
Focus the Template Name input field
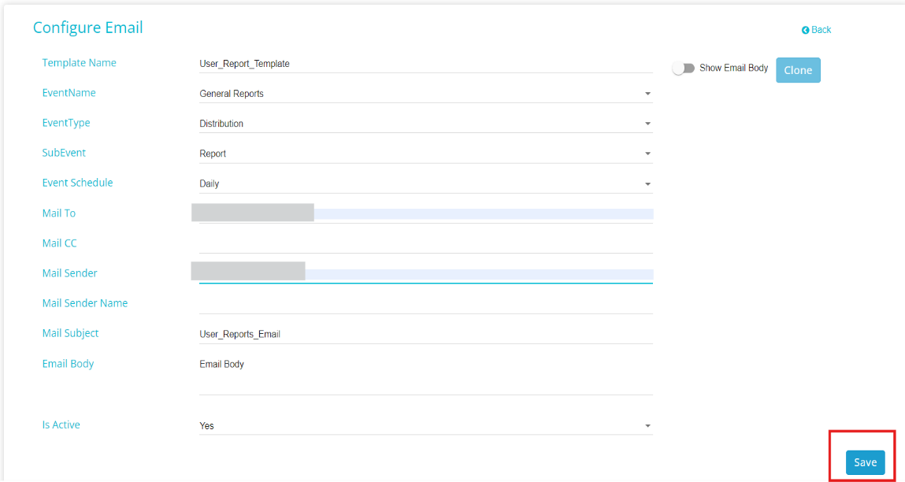pos(426,64)
